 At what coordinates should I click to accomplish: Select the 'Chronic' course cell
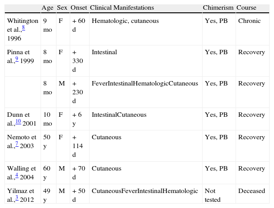249,21
